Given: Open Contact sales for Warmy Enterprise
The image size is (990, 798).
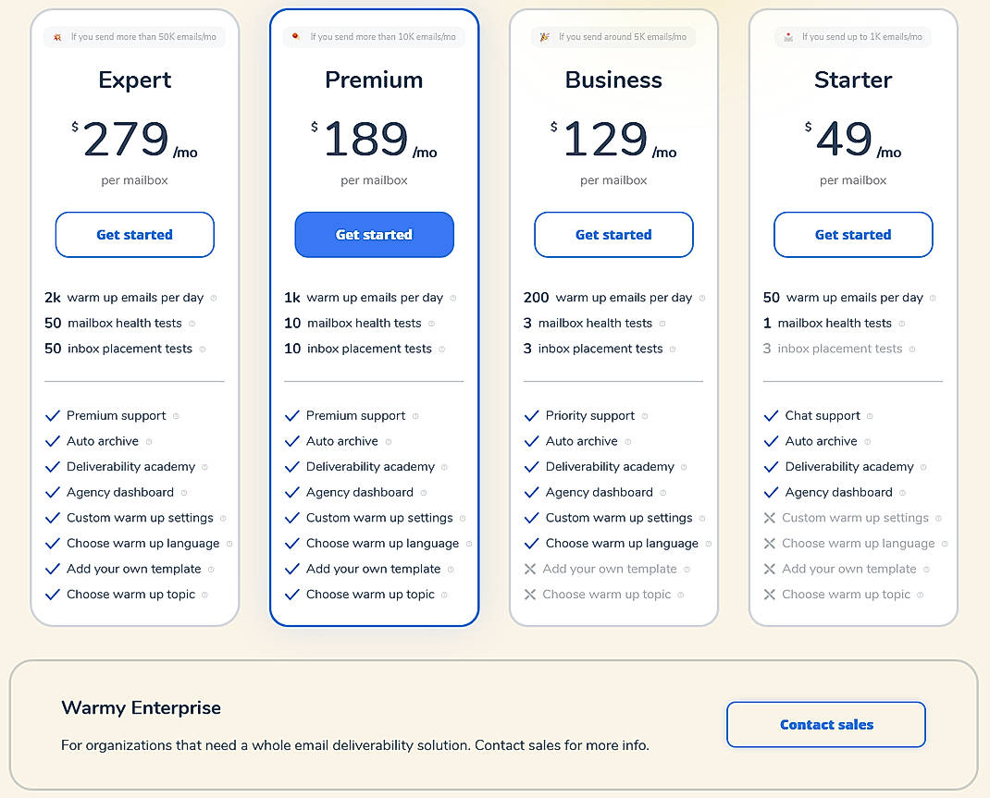Looking at the screenshot, I should click(x=825, y=724).
